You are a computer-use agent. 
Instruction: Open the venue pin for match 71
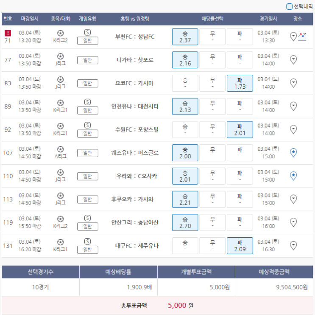coord(293,37)
